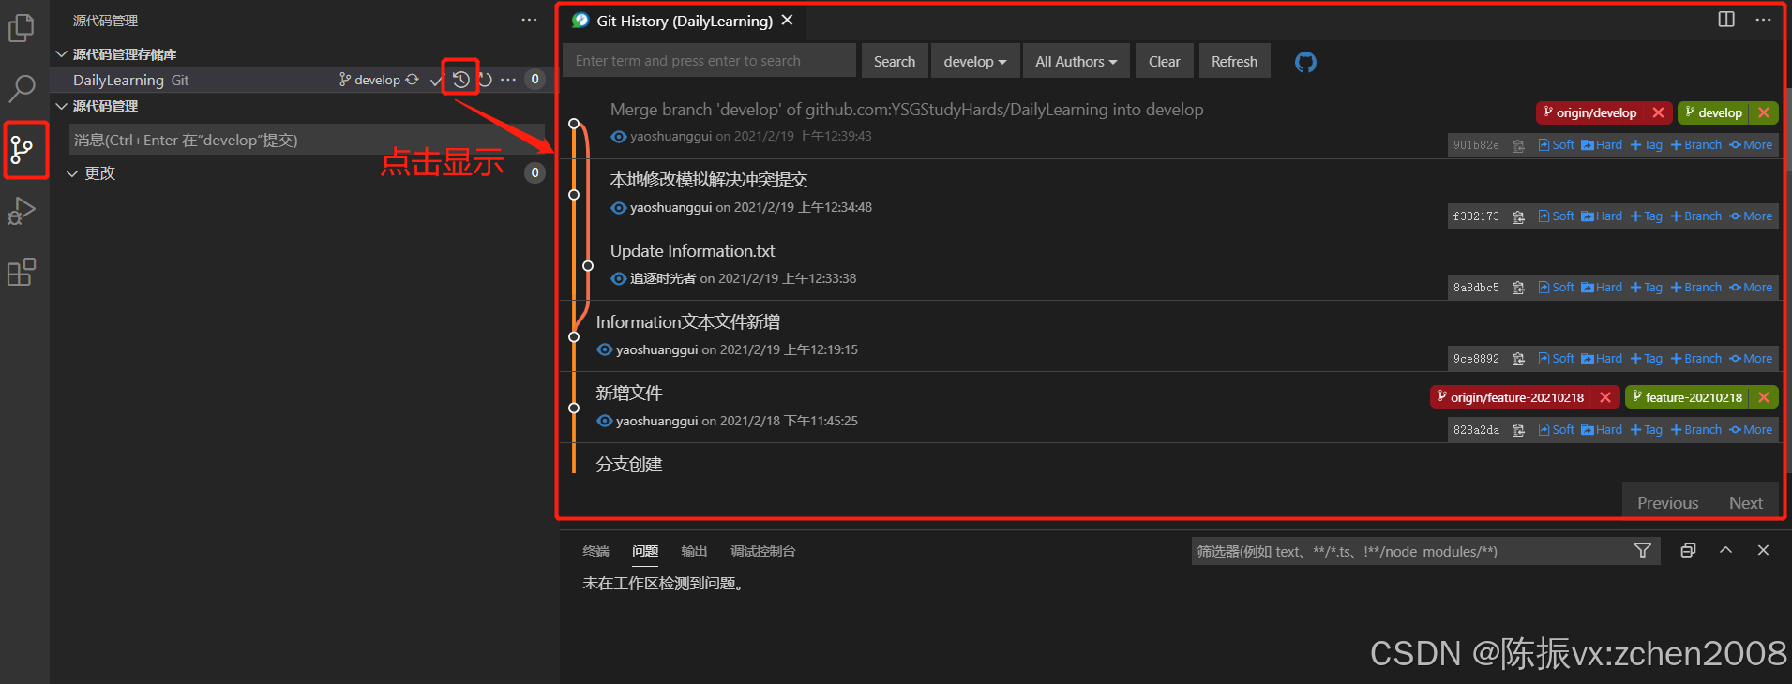Click More on commit f382173
Image resolution: width=1792 pixels, height=684 pixels.
pos(1751,216)
